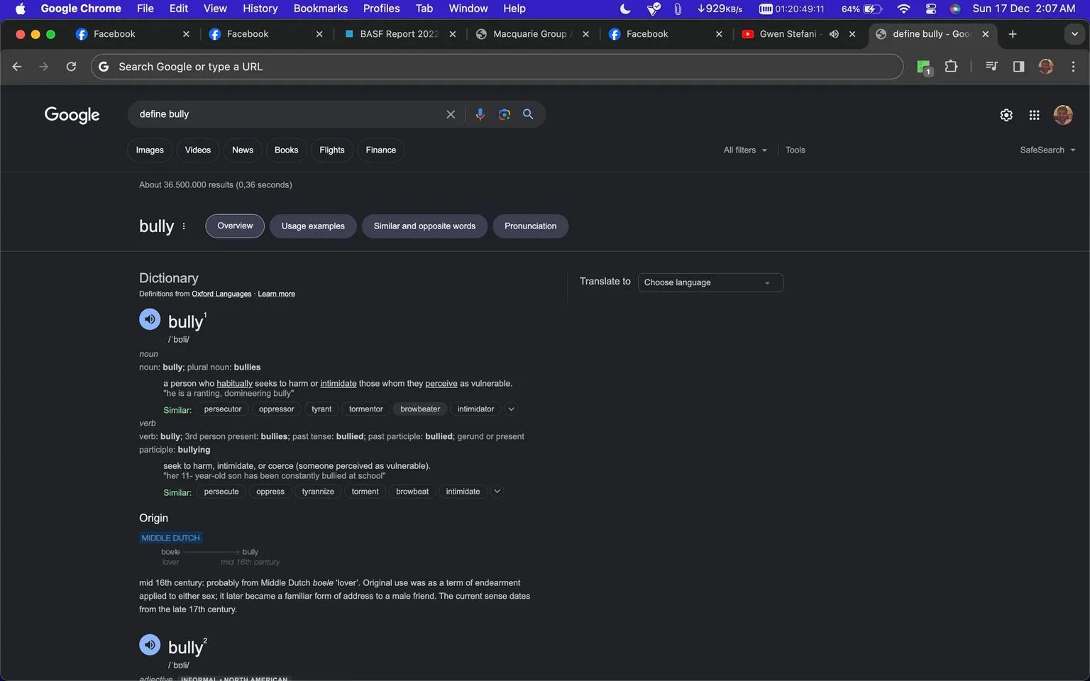
Task: Open the Chrome extensions puzzle icon
Action: (951, 67)
